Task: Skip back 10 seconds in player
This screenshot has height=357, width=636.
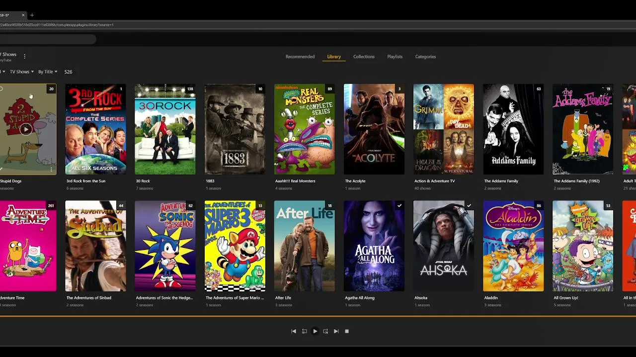Action: (x=304, y=331)
